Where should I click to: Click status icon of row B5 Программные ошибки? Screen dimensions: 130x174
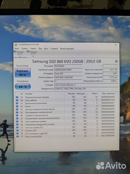(x=17, y=112)
